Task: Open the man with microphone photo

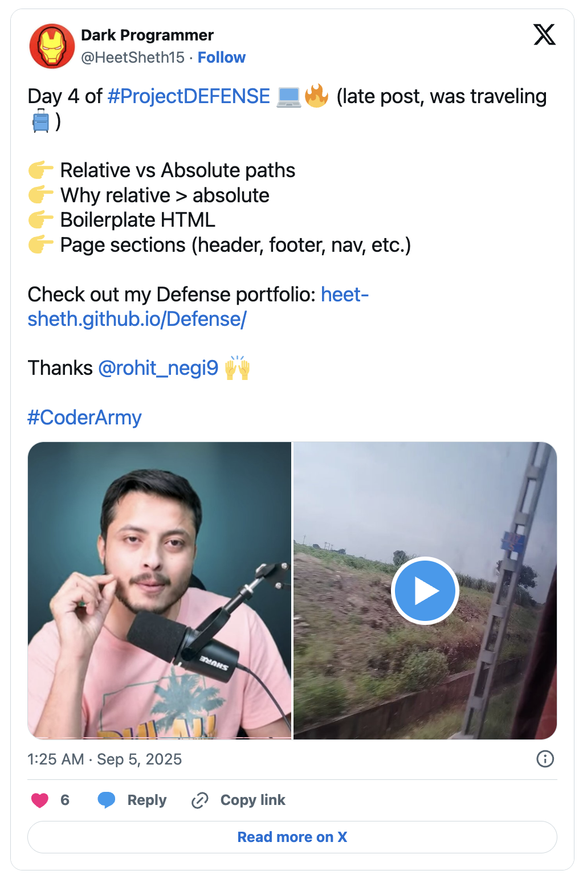Action: click(160, 591)
